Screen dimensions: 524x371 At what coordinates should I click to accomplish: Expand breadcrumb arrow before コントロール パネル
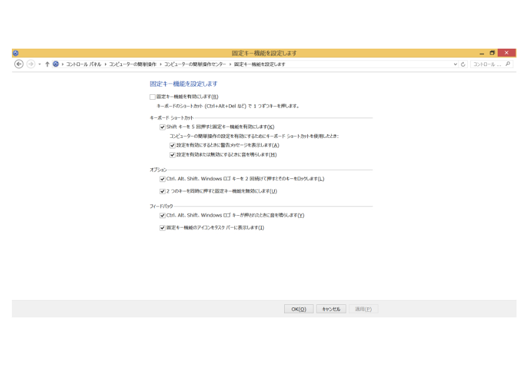[x=62, y=64]
